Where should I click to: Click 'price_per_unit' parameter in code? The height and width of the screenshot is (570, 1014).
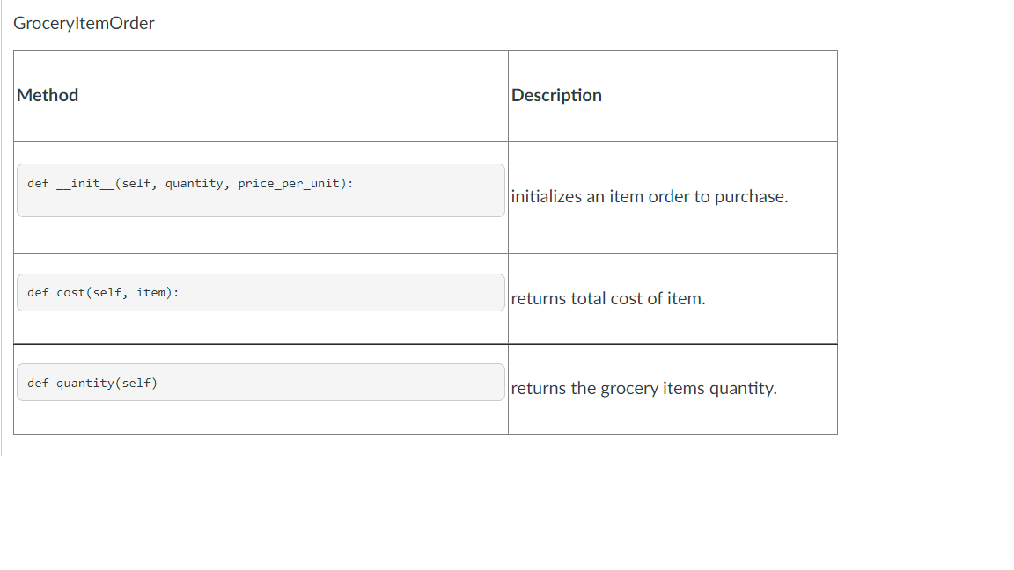tap(289, 184)
